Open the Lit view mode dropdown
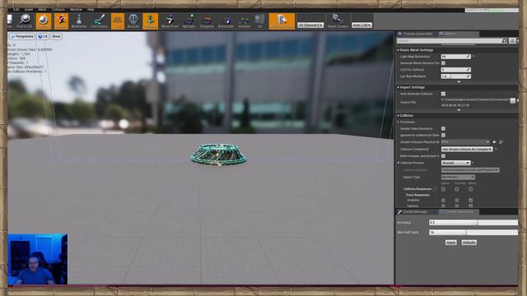Screen dimensions: 527x296 click(x=43, y=36)
